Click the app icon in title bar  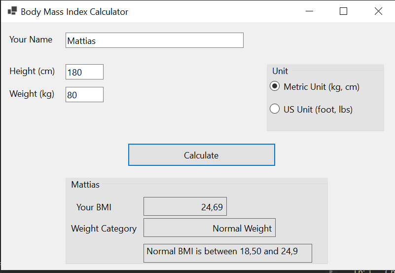[12, 11]
